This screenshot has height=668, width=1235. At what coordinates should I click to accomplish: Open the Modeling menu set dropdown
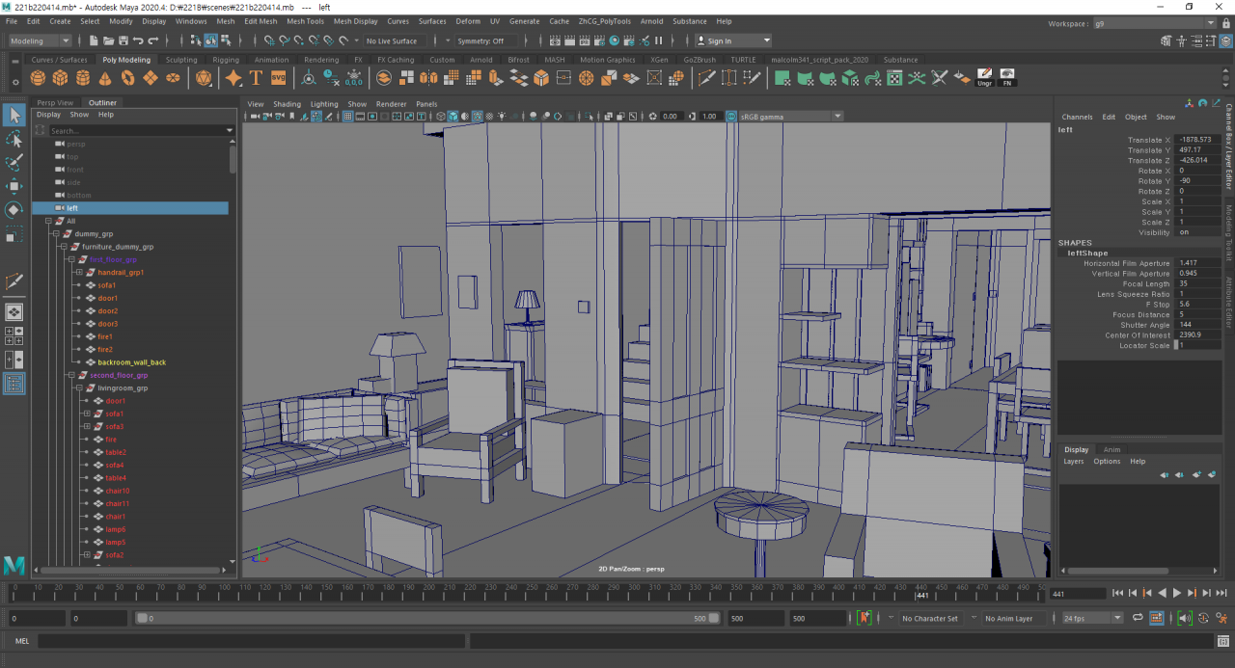pyautogui.click(x=40, y=40)
